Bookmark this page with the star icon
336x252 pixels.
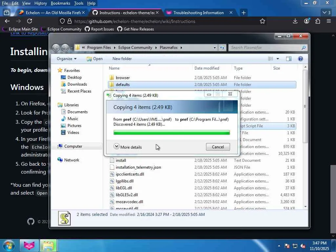pyautogui.click(x=262, y=21)
